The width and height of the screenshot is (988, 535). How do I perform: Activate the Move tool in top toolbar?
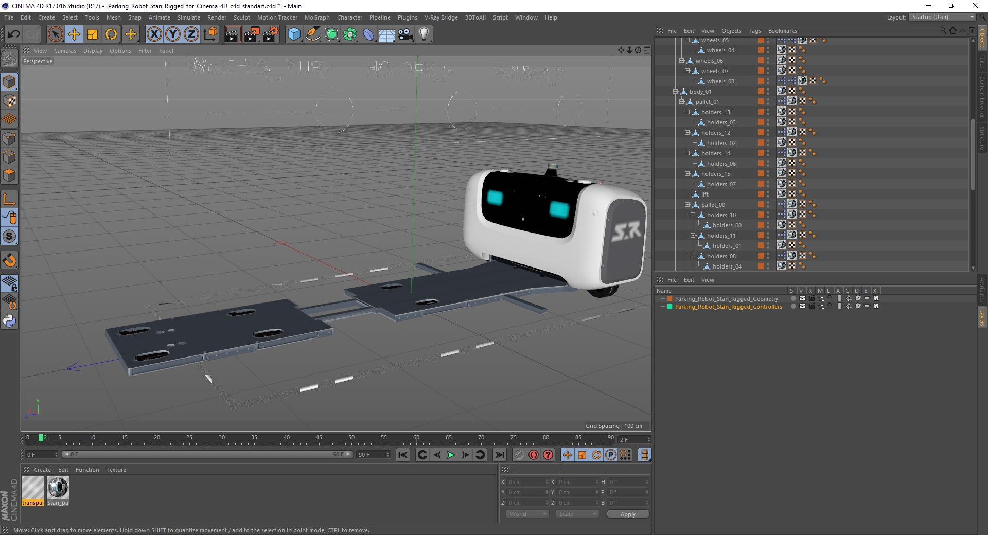pos(74,34)
